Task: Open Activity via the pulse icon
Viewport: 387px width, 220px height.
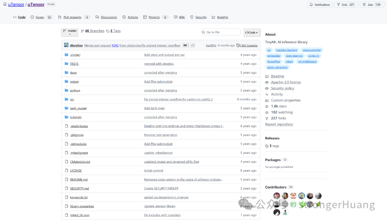Action: click(267, 94)
